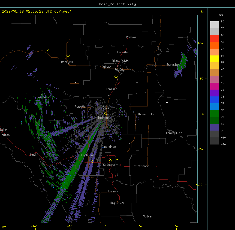Click the light blue swatch above 30 dBZ
Viewport: 235px width, 230px height.
coord(214,107)
